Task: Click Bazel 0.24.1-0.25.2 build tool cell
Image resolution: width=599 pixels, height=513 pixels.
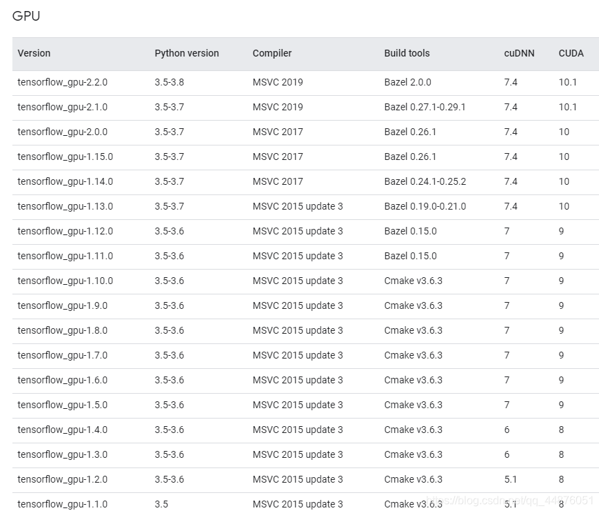Action: 425,181
